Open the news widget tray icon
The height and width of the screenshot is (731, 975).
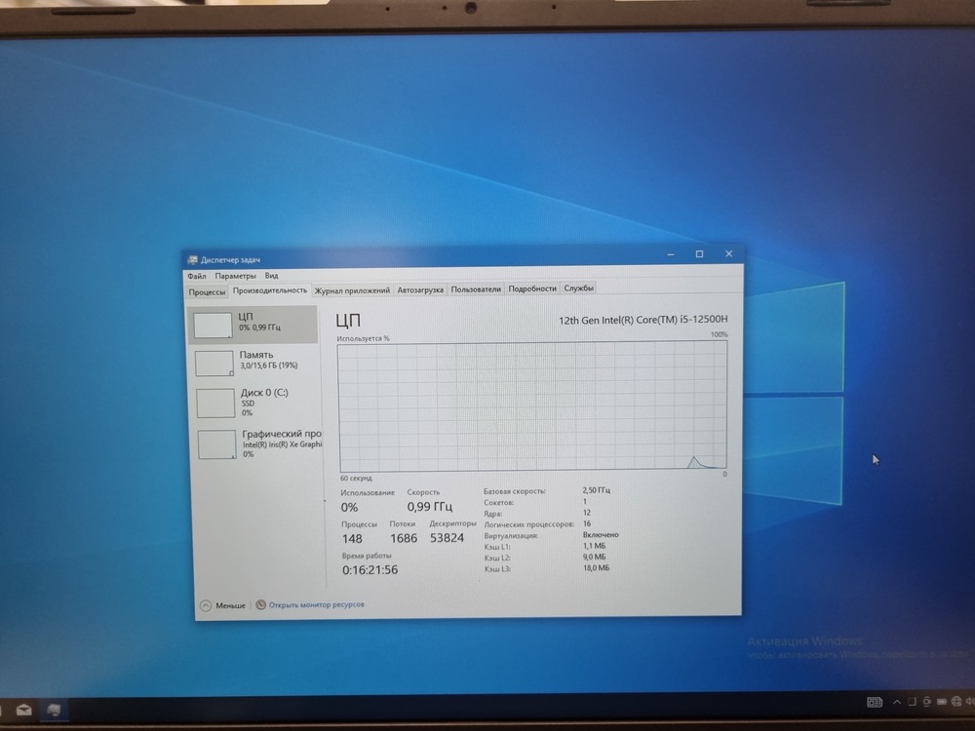(x=875, y=703)
